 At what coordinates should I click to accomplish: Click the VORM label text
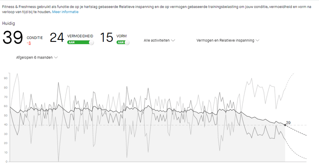click(121, 36)
